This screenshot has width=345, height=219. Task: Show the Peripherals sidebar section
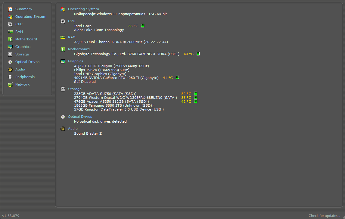(x=25, y=77)
